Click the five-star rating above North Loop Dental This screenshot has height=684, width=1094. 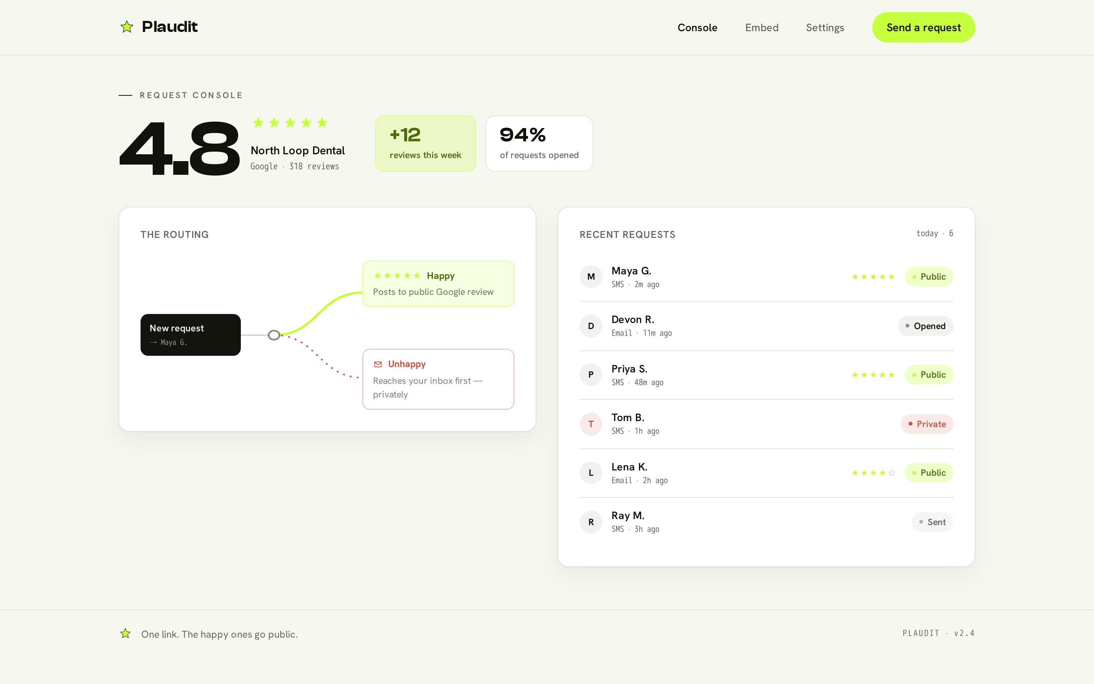click(x=290, y=123)
